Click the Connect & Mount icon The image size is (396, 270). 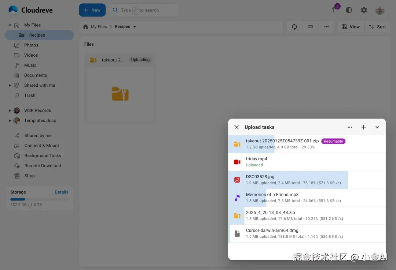tap(17, 146)
